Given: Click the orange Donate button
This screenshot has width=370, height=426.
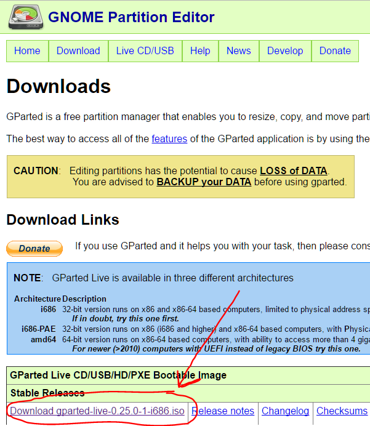Looking at the screenshot, I should [x=34, y=249].
